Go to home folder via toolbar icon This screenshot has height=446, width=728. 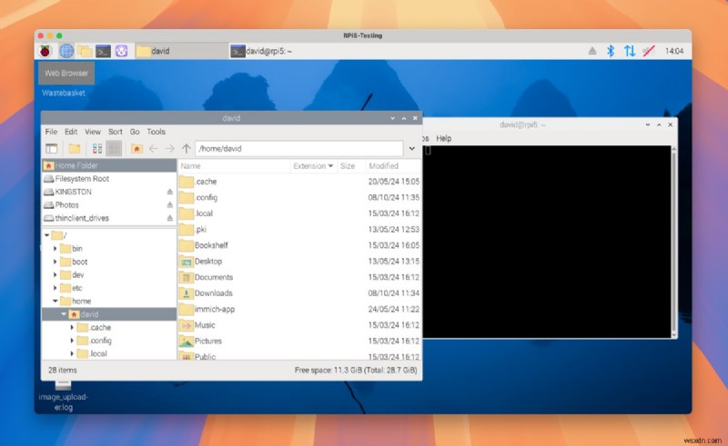click(136, 148)
